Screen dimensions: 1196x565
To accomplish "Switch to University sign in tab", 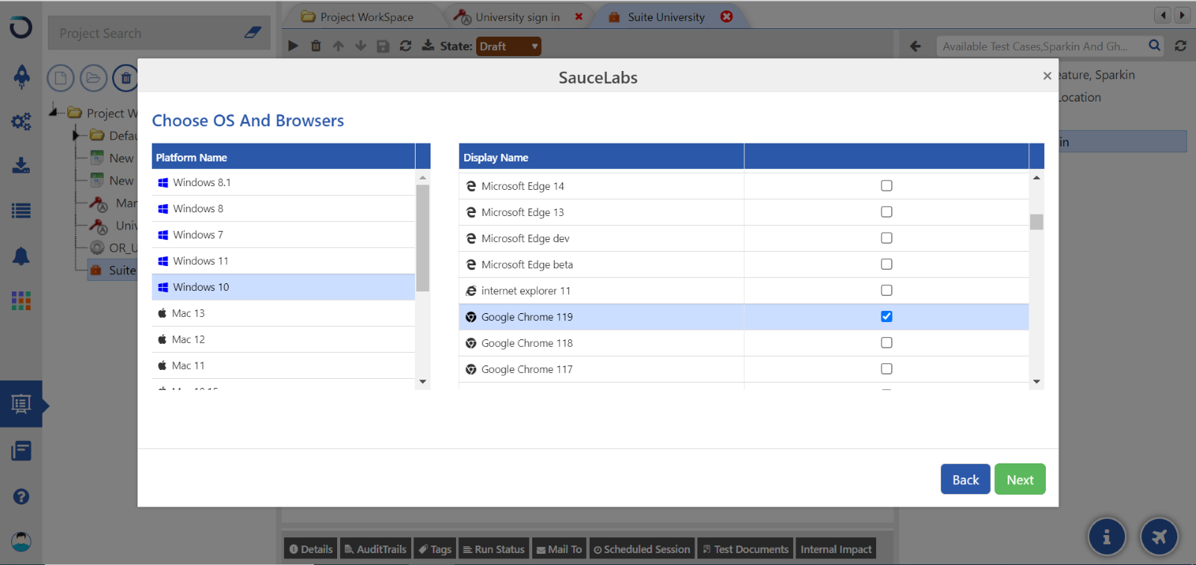I will click(517, 17).
